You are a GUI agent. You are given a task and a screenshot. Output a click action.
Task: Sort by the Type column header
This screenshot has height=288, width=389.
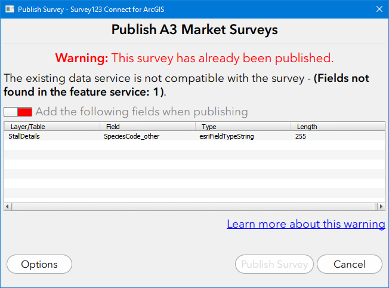tap(243, 127)
